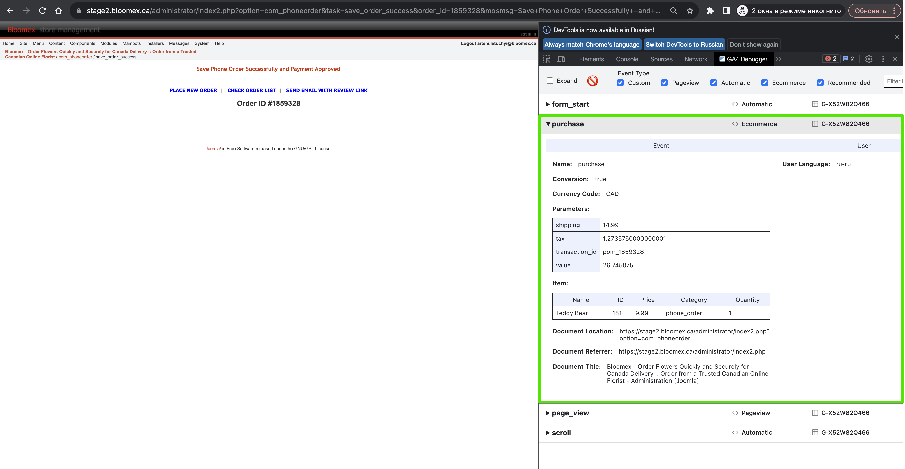Toggle the device toolbar icon
905x469 pixels.
click(561, 59)
